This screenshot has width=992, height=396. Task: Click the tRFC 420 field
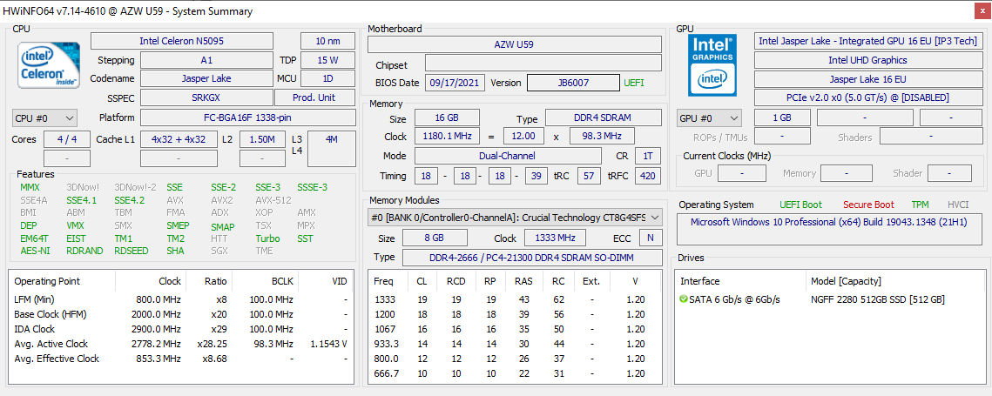(647, 176)
